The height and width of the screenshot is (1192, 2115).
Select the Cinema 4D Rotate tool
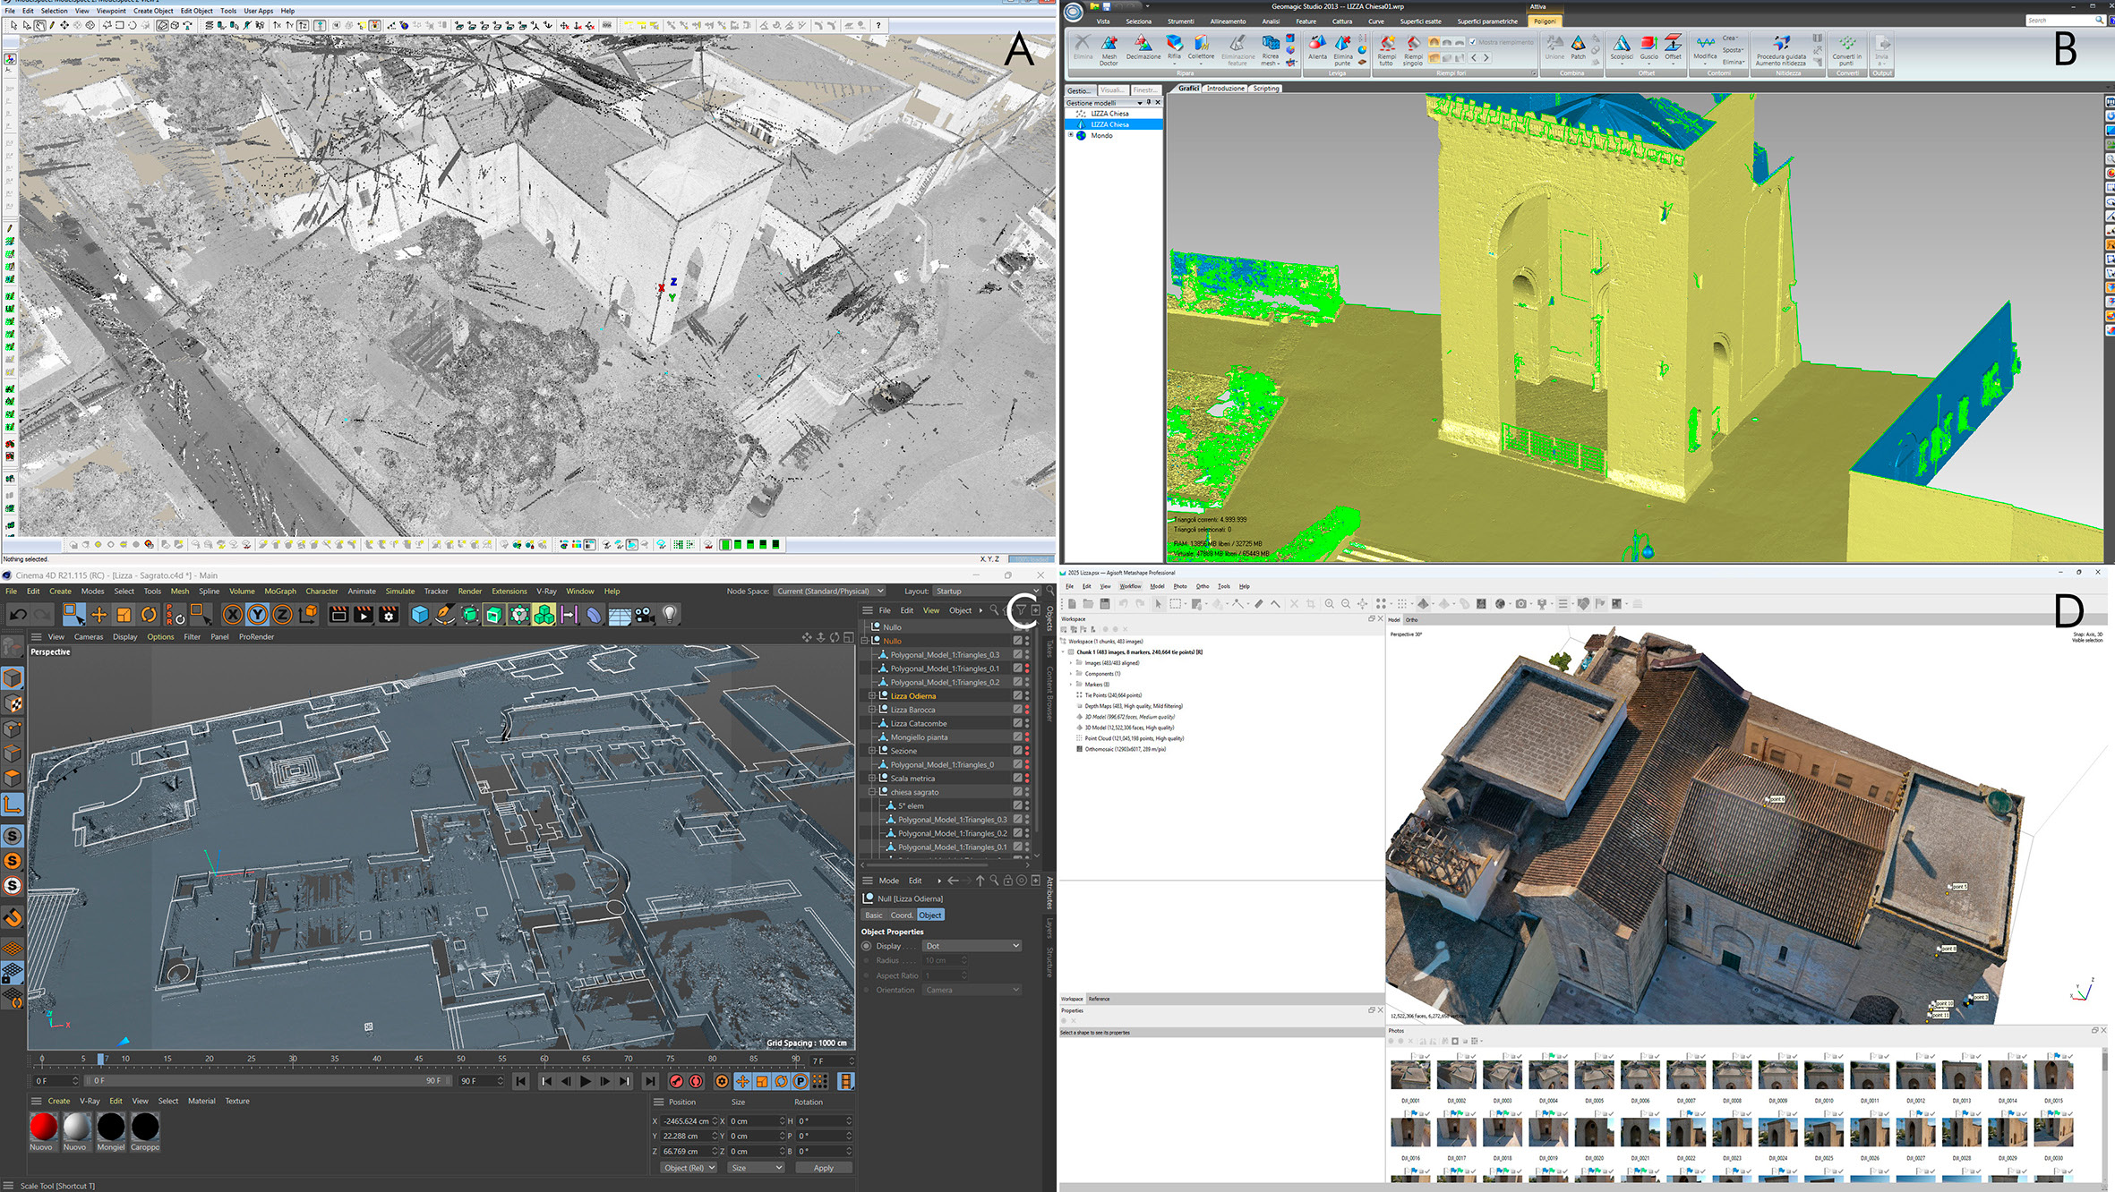click(x=149, y=614)
